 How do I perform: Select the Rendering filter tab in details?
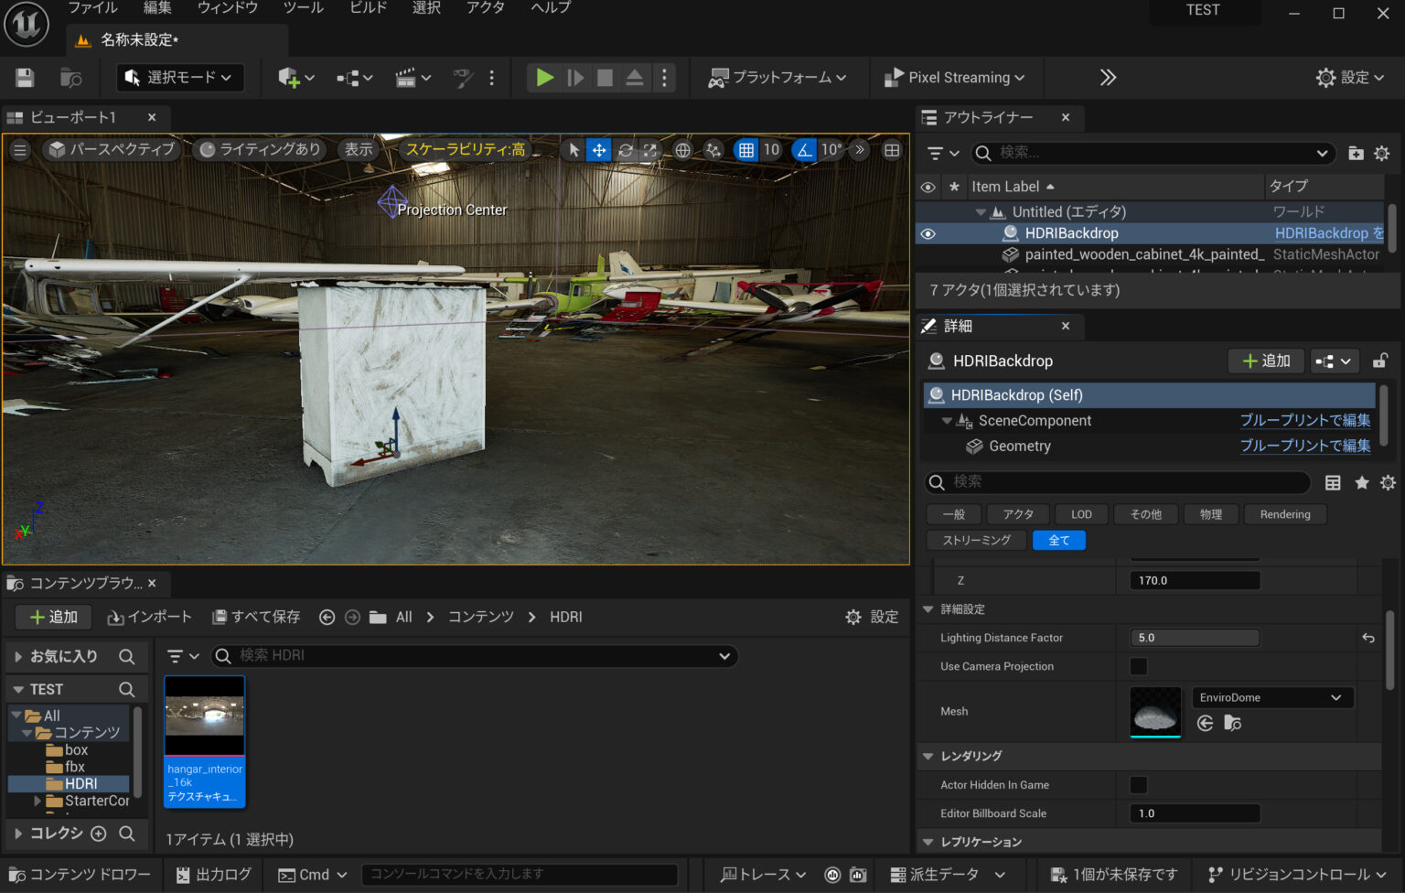(x=1284, y=514)
